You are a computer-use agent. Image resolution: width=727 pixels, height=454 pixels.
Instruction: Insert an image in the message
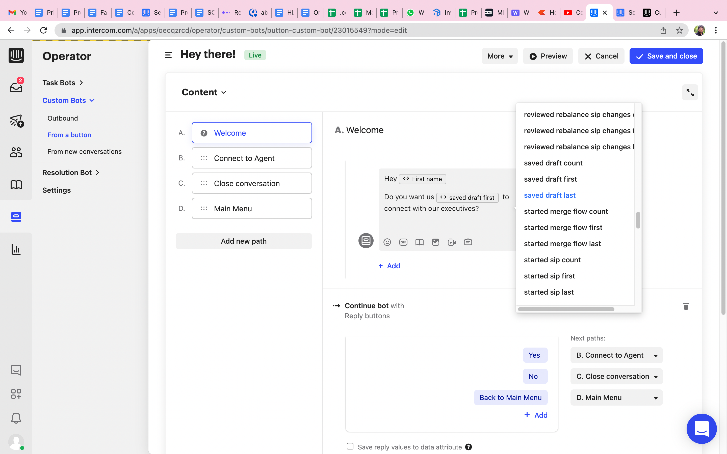click(436, 242)
